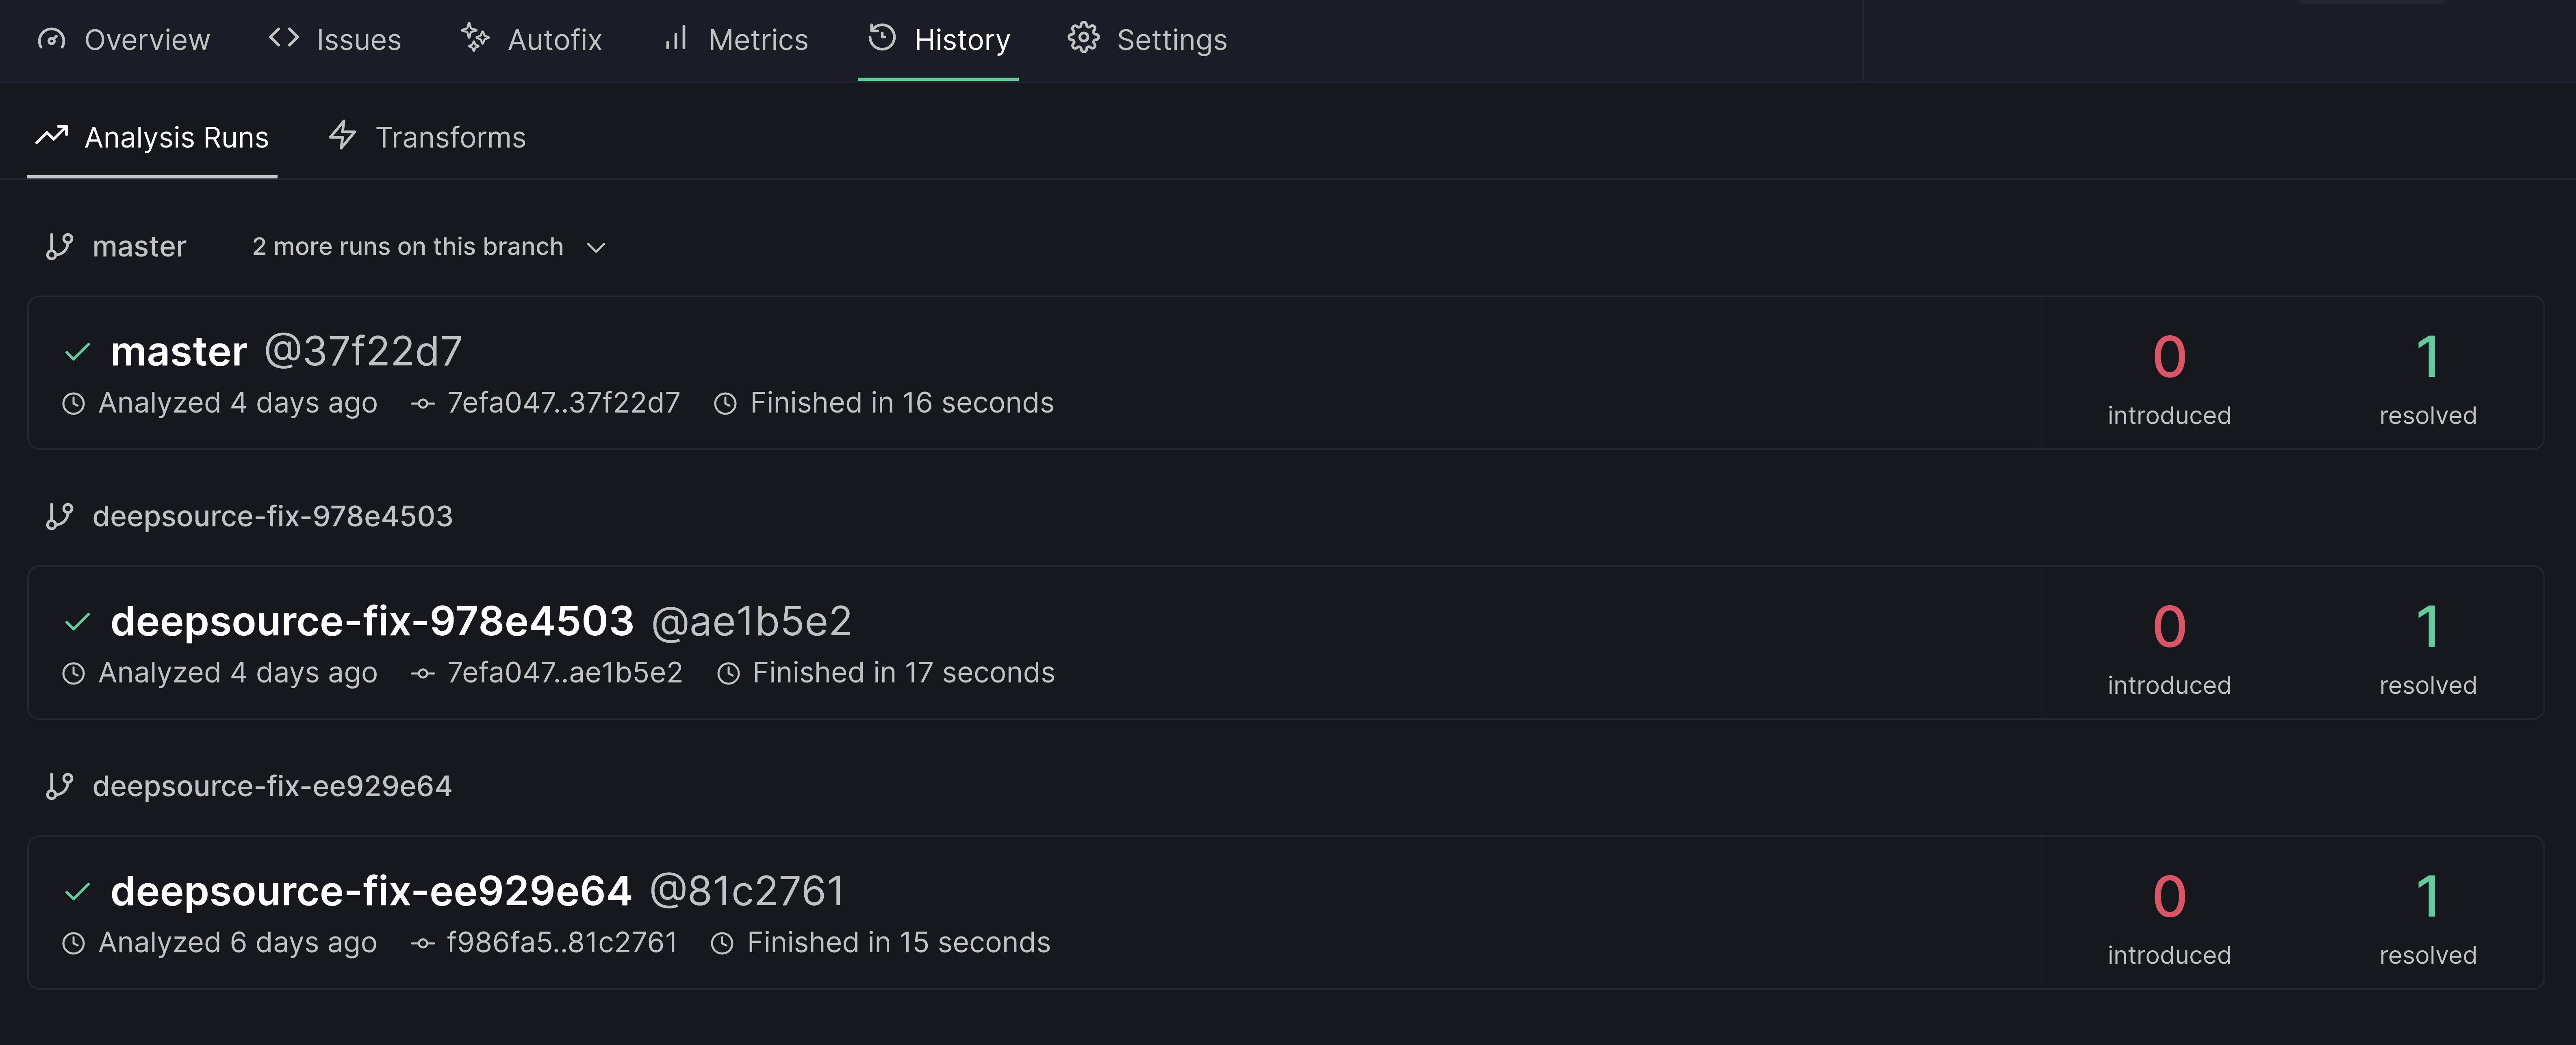This screenshot has width=2576, height=1045.
Task: Click commit range icon beside f986fa5..81c2761
Action: point(423,943)
